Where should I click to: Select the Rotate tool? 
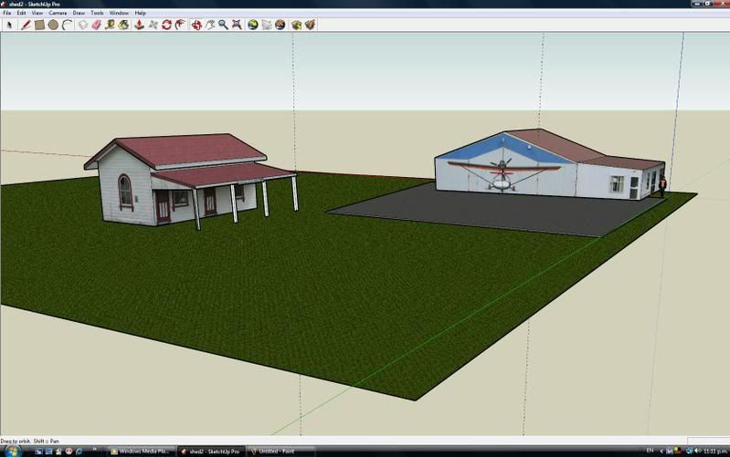(x=166, y=25)
